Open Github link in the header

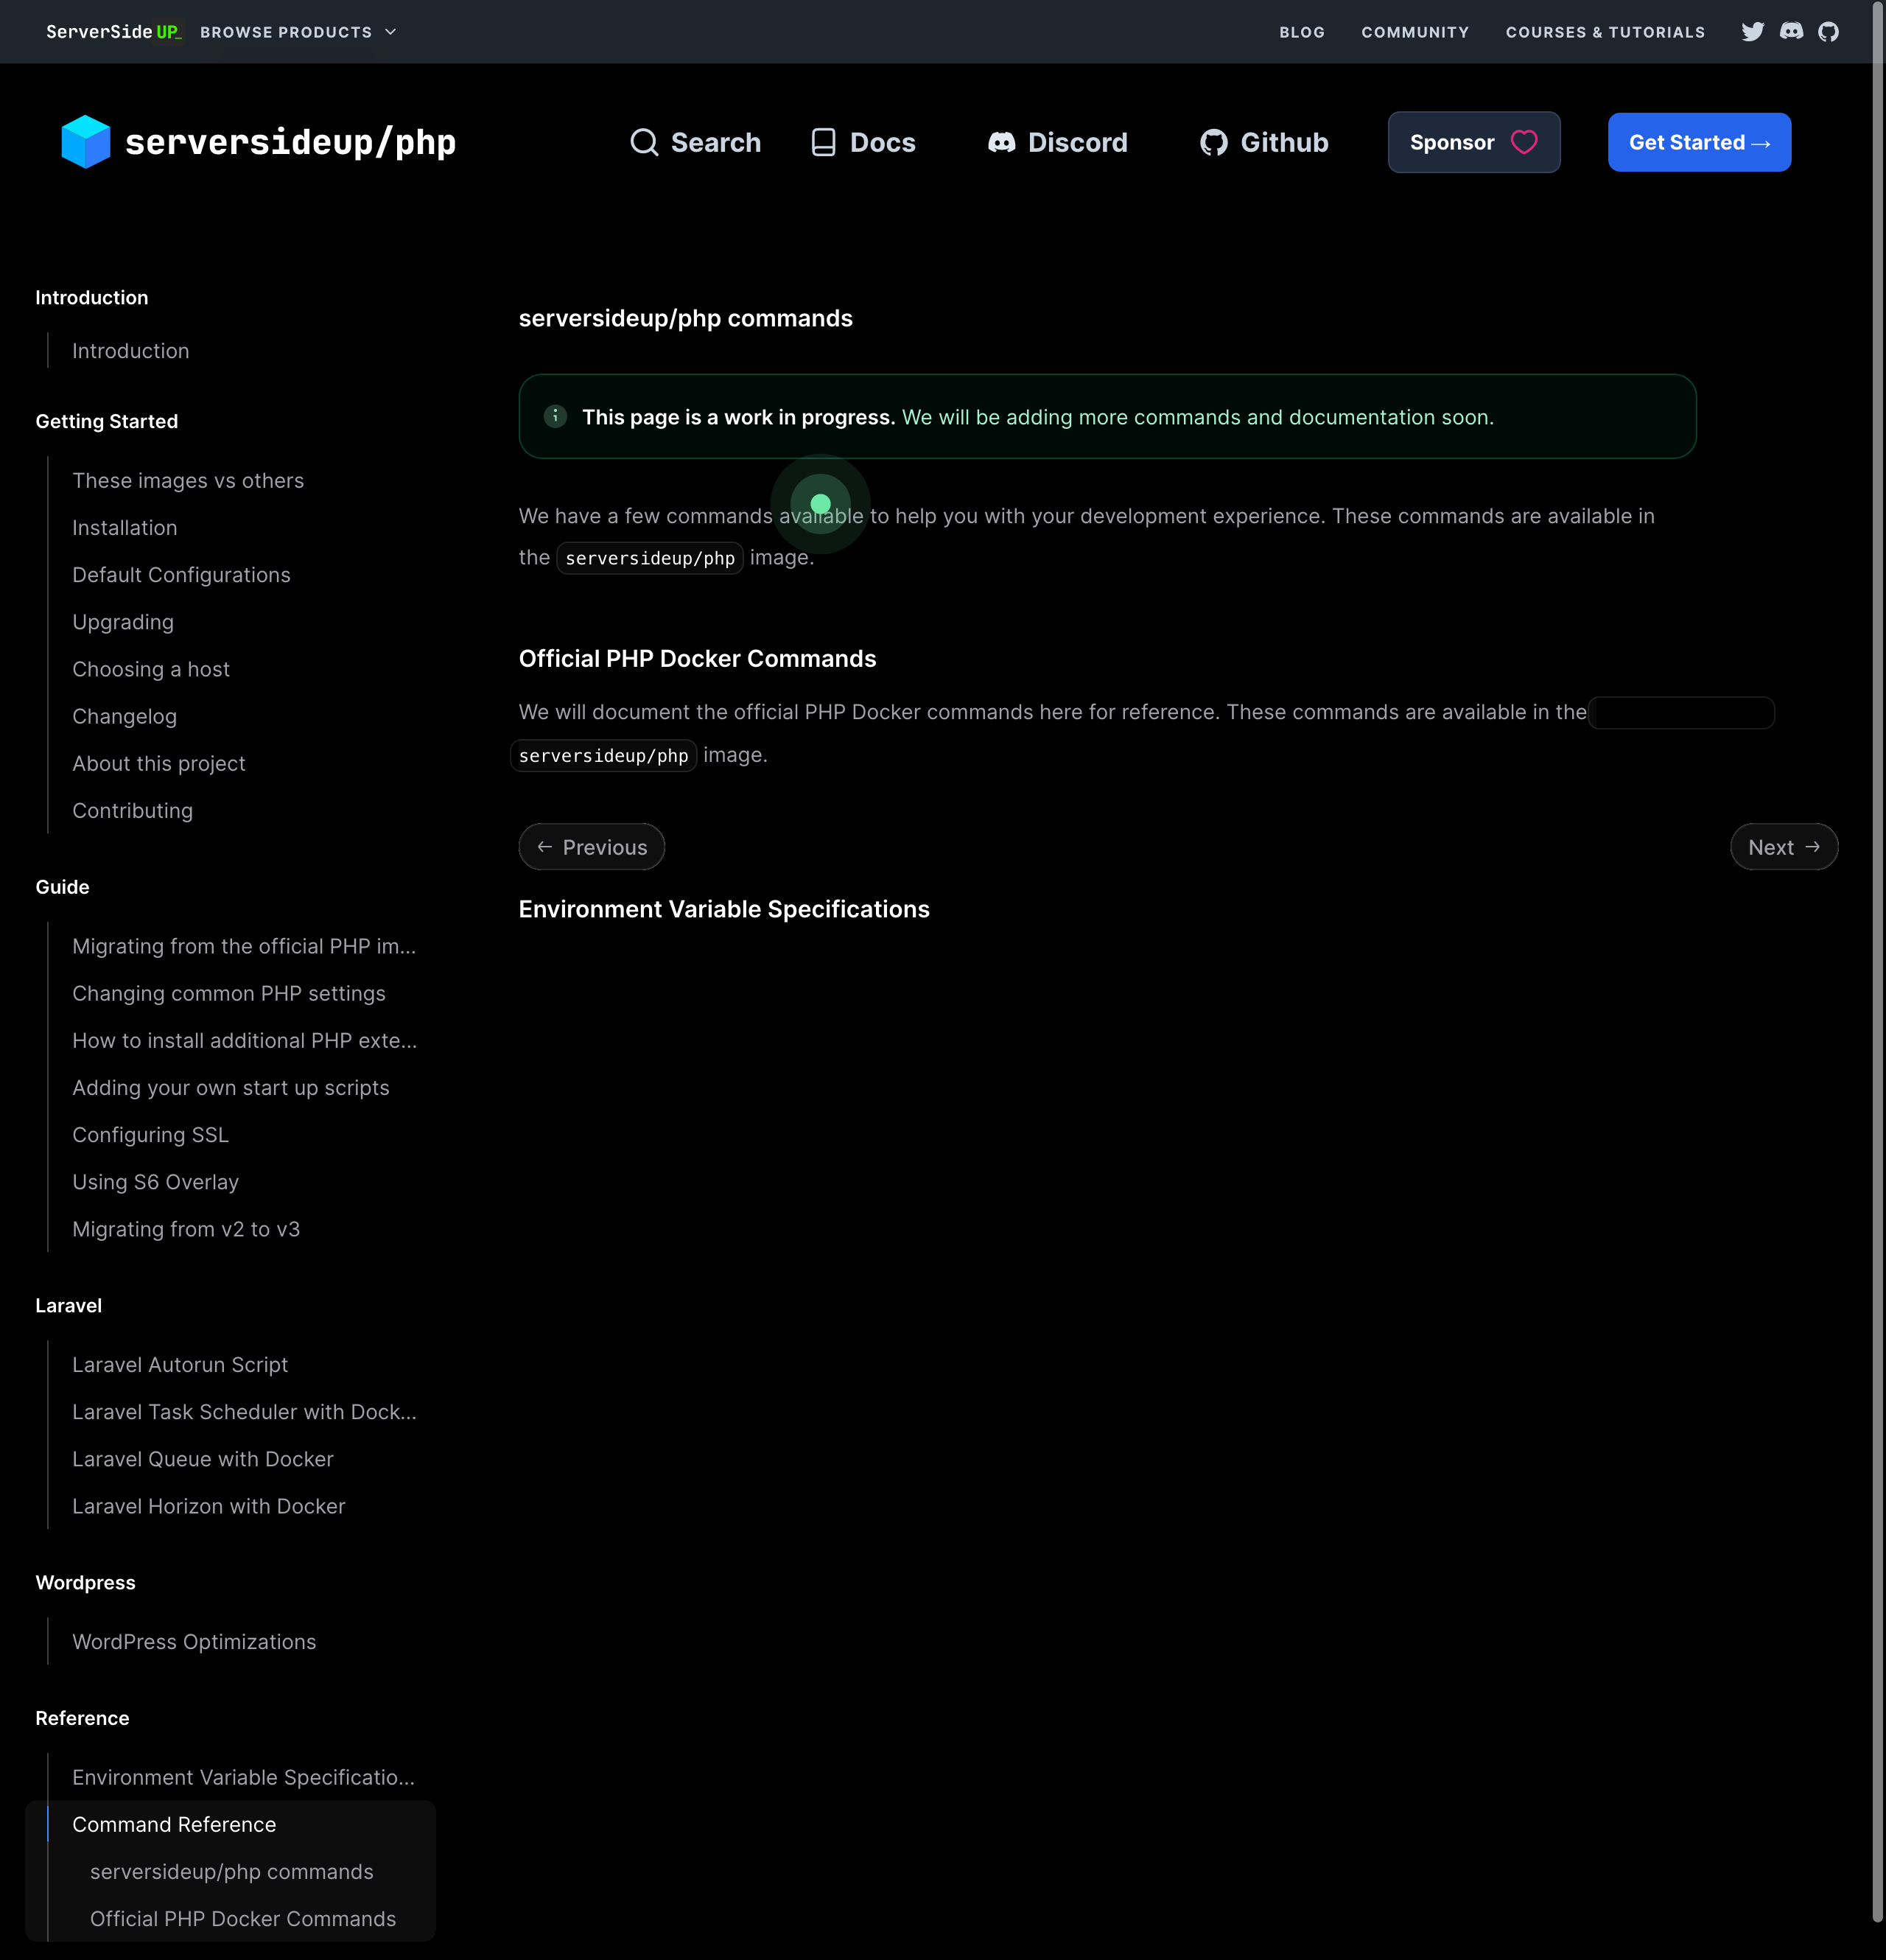point(1264,142)
